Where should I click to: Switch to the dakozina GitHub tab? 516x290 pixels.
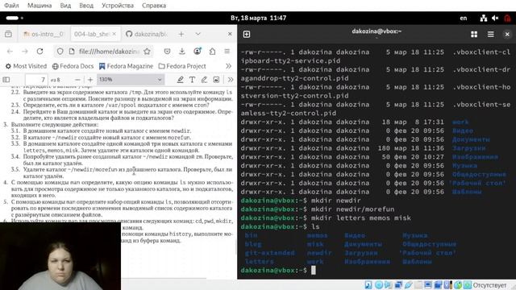147,34
